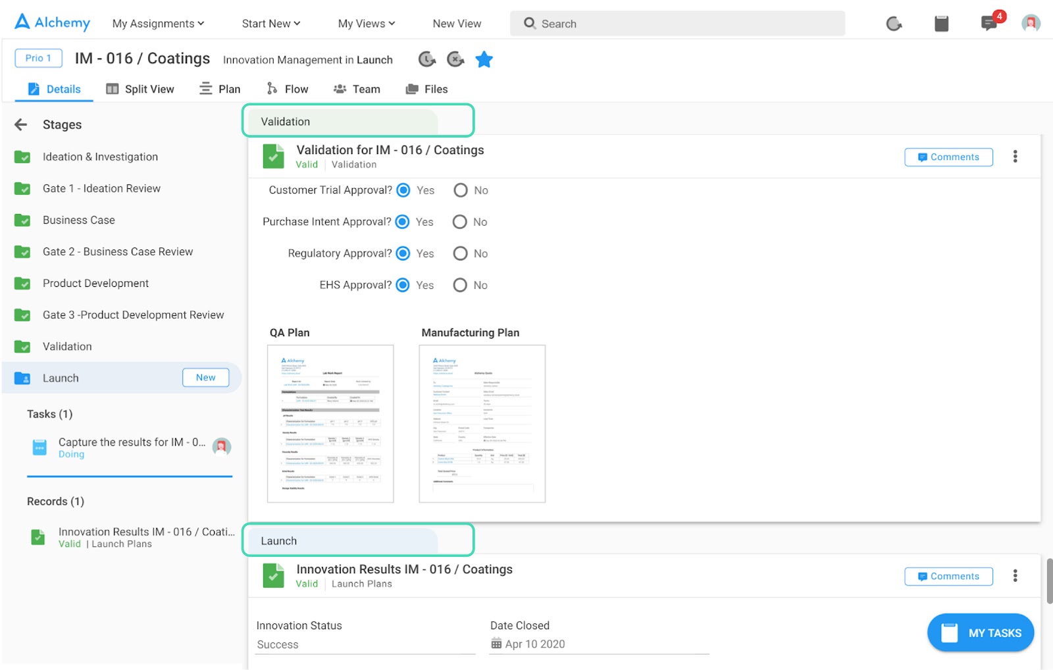Click Comments button on Innovation Results record
This screenshot has height=670, width=1053.
pos(948,576)
